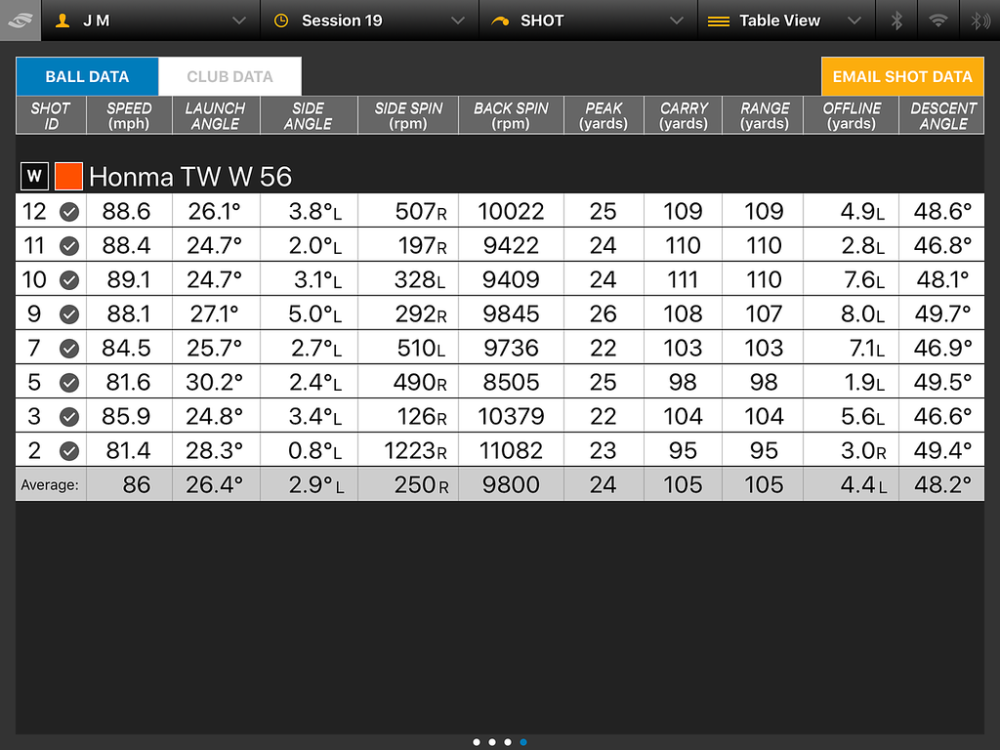The width and height of the screenshot is (1000, 750).
Task: Select the Average row label
Action: [49, 485]
